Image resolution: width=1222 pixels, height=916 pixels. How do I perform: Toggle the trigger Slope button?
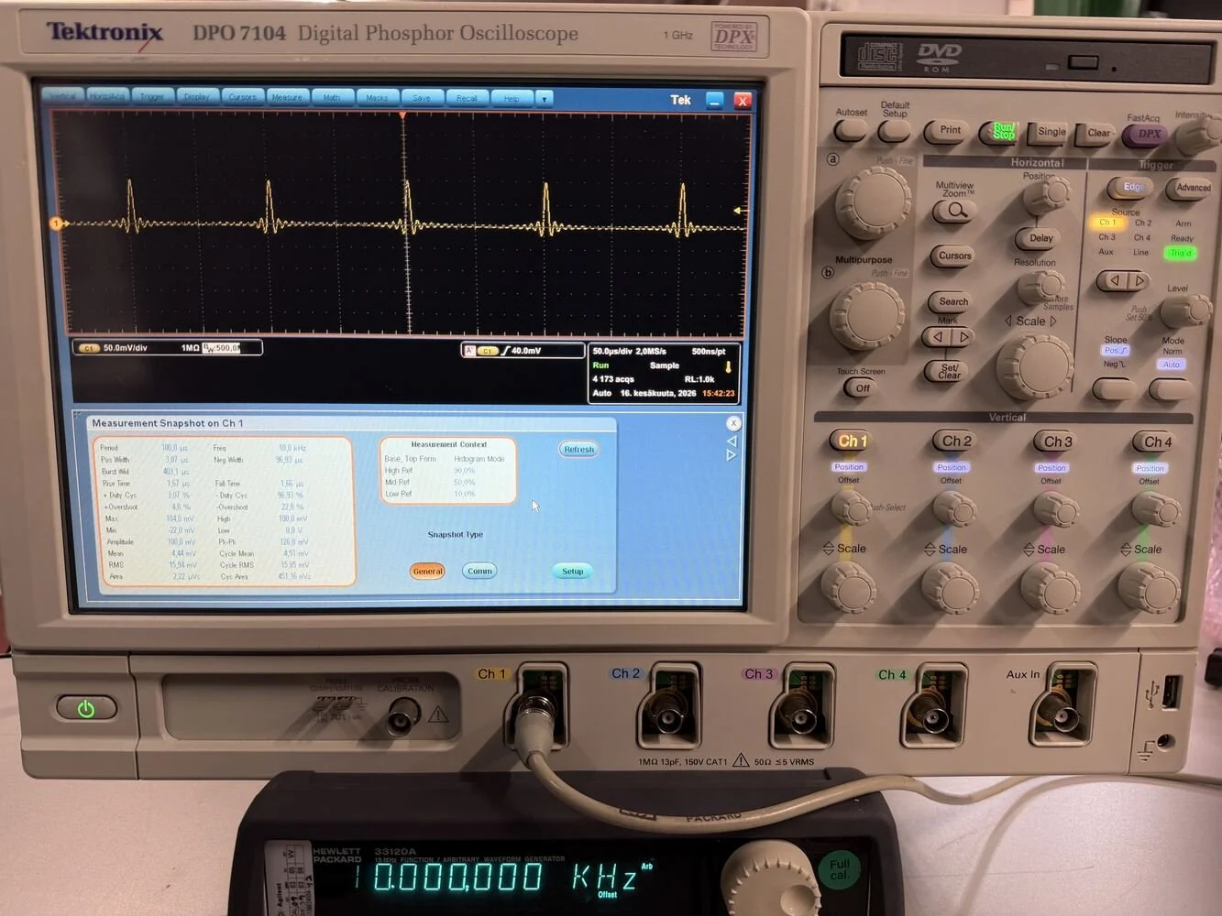tap(1114, 390)
